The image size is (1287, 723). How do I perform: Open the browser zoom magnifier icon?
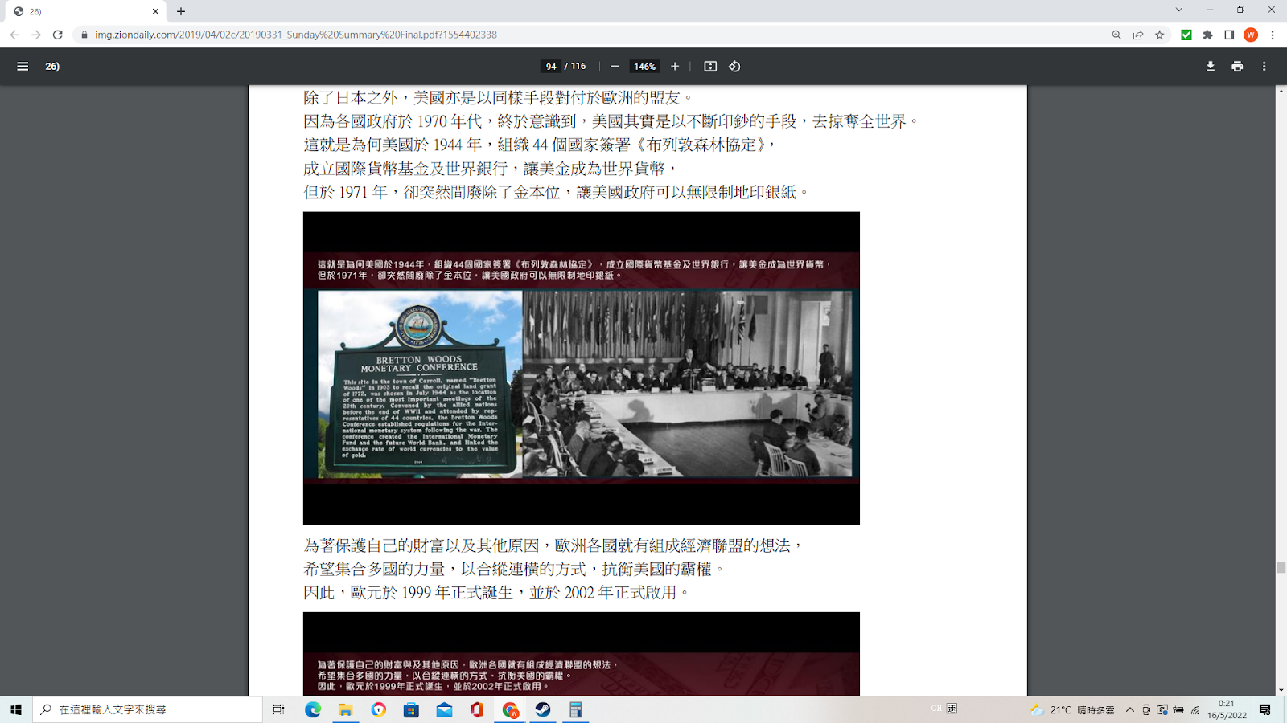coord(1116,35)
